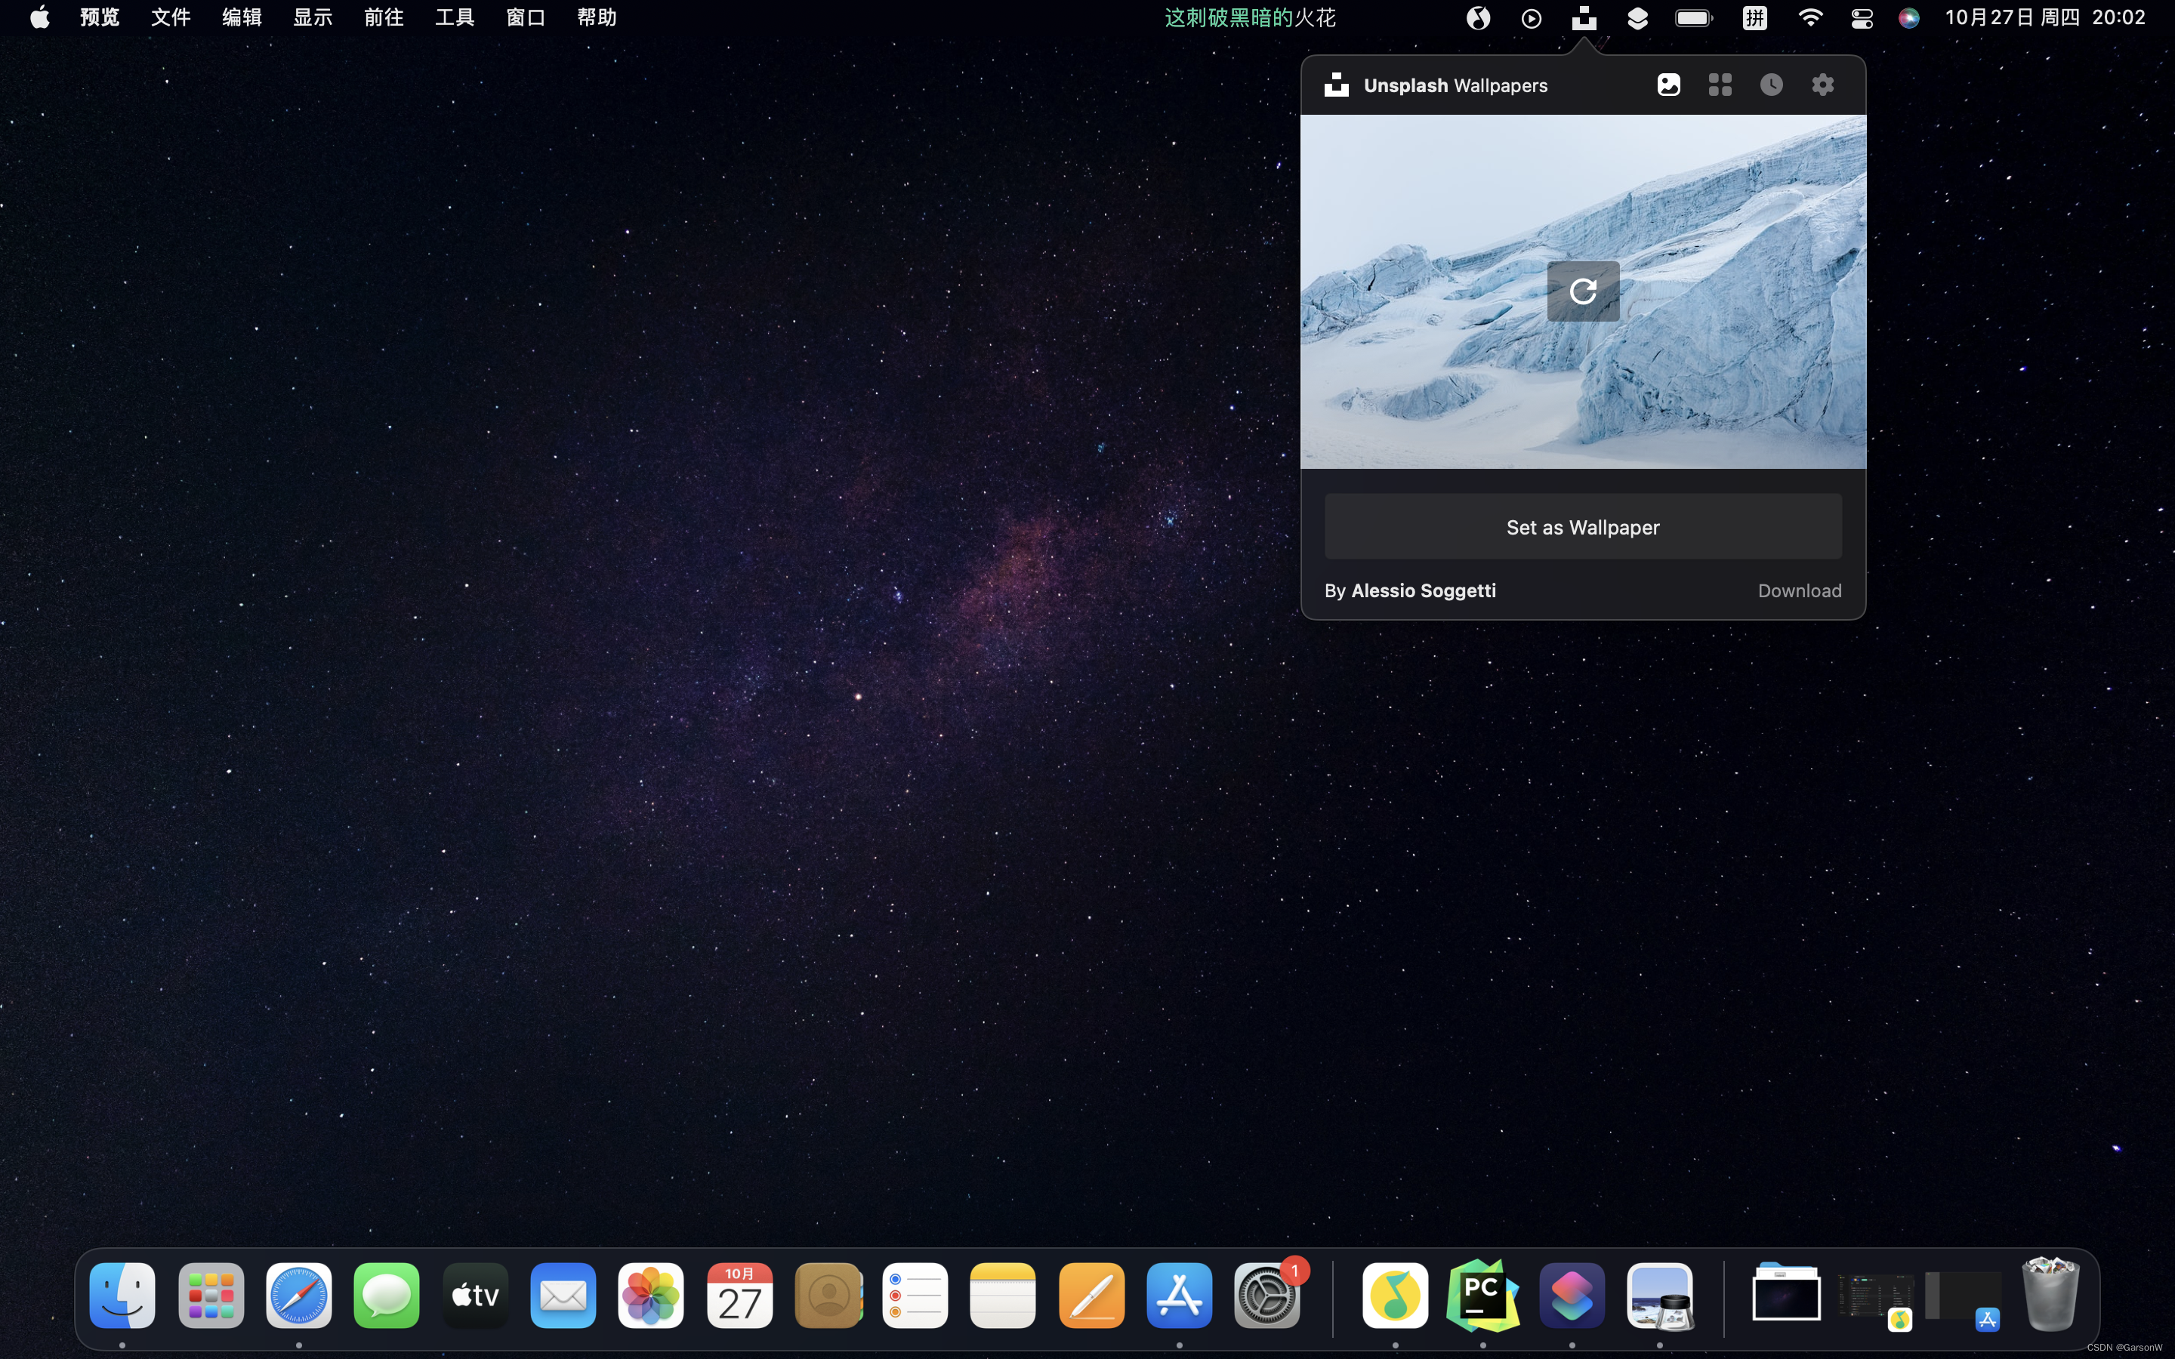Open Siri from the menu bar

(1909, 18)
